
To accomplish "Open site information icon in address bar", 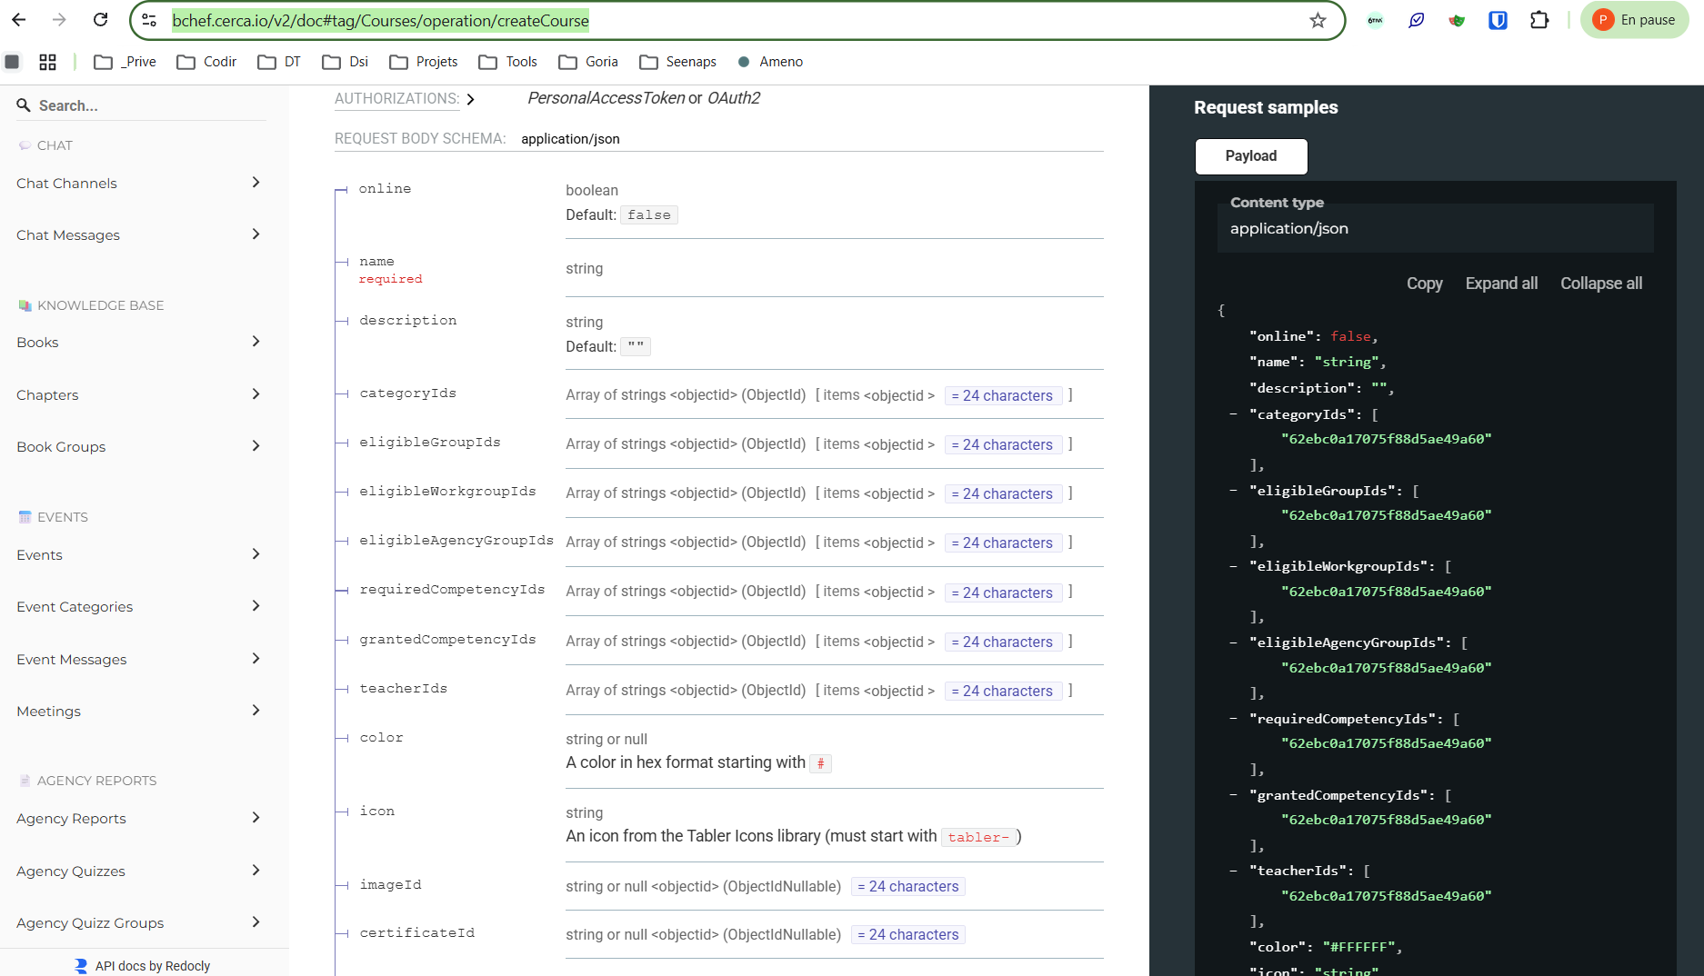I will [x=150, y=20].
